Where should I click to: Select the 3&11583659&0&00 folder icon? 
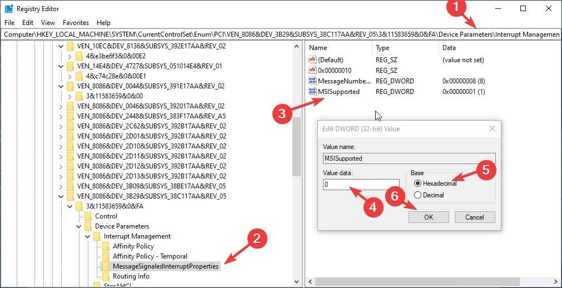pyautogui.click(x=79, y=96)
